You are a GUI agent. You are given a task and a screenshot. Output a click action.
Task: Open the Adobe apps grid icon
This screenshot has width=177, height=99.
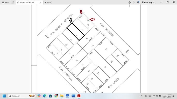pos(138,2)
